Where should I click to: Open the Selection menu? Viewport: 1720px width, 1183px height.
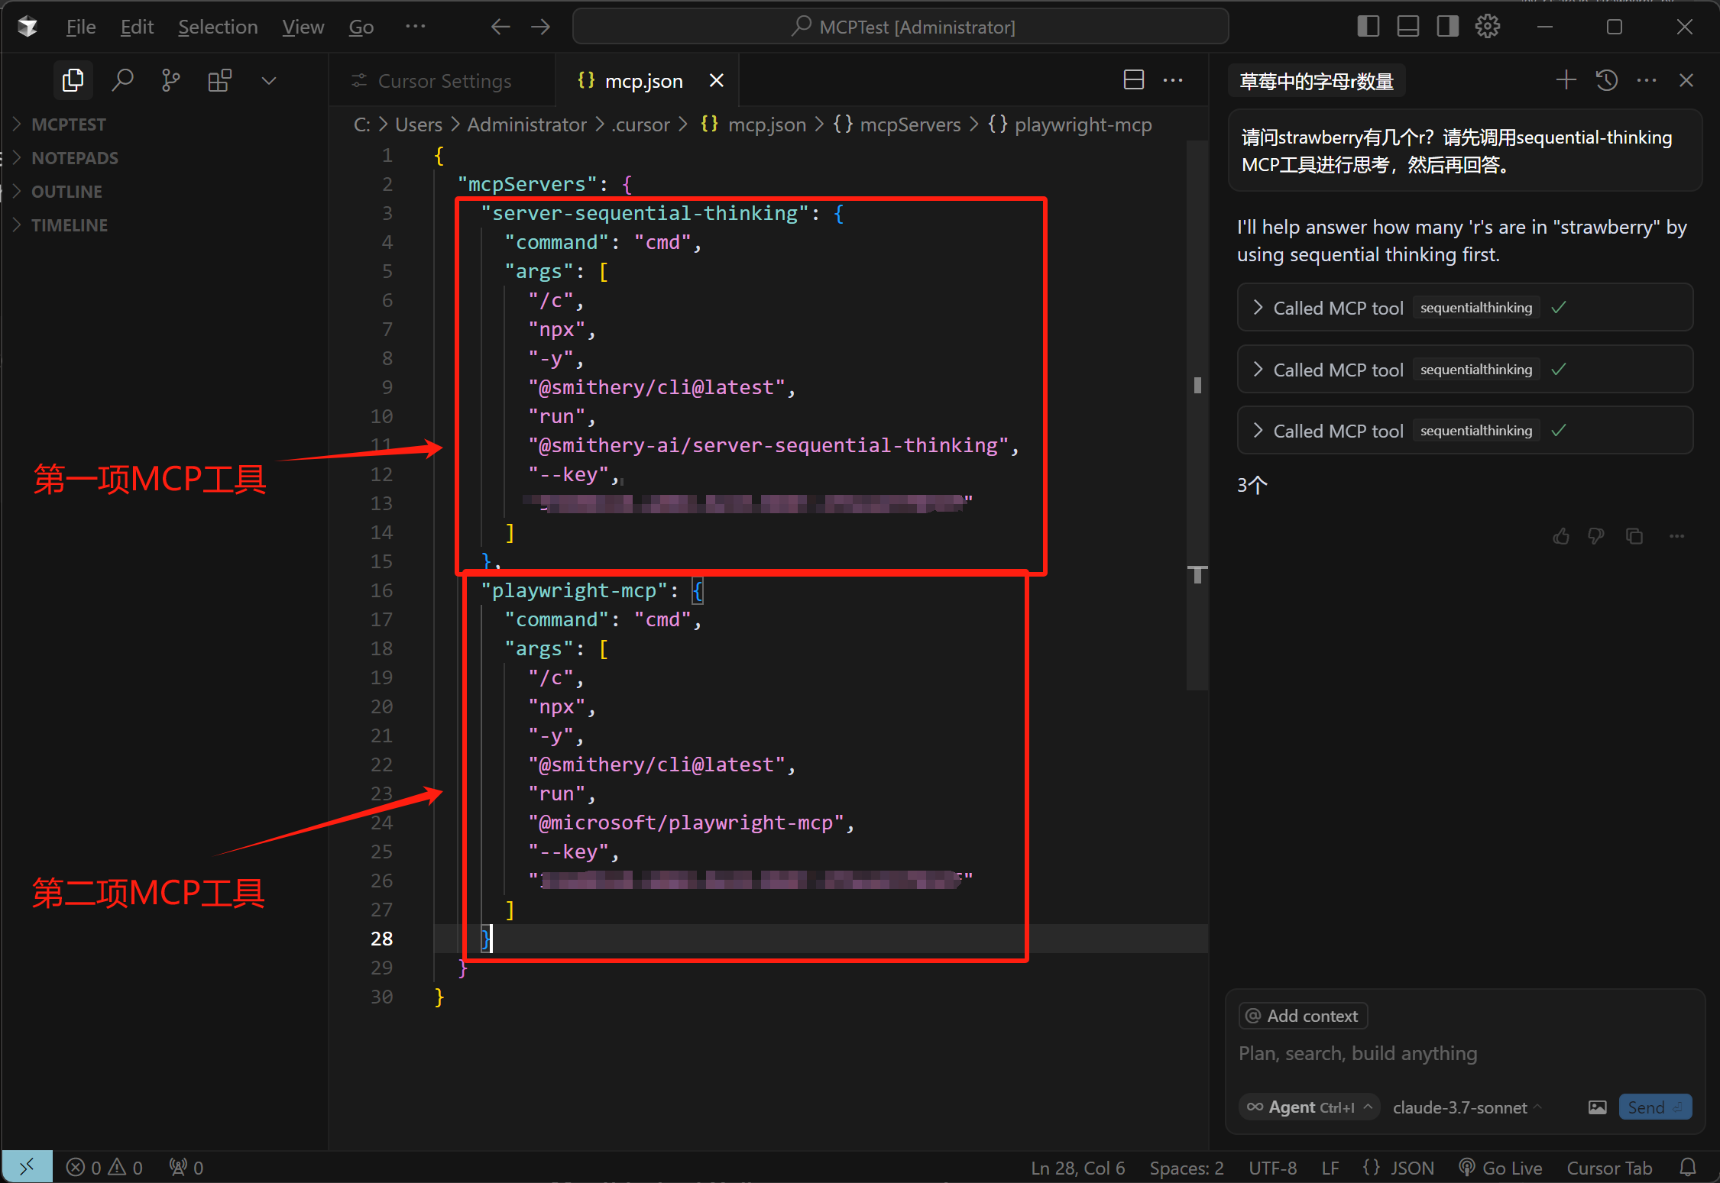coord(218,27)
